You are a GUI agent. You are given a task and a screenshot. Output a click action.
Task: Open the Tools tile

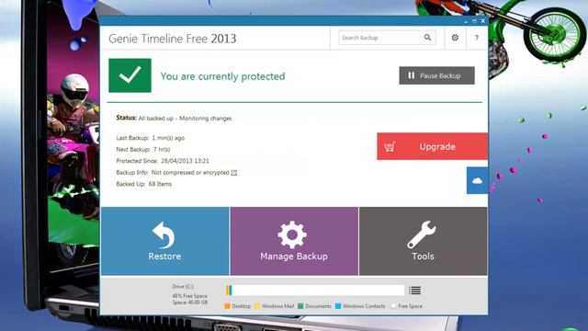click(423, 241)
